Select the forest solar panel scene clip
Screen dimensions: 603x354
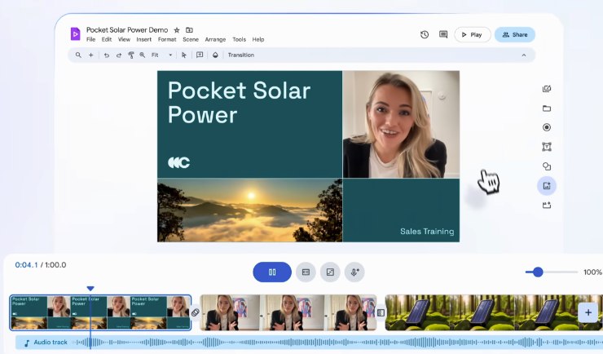494,312
